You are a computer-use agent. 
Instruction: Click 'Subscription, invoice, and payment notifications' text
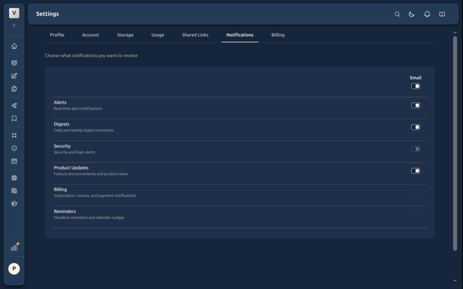click(95, 196)
